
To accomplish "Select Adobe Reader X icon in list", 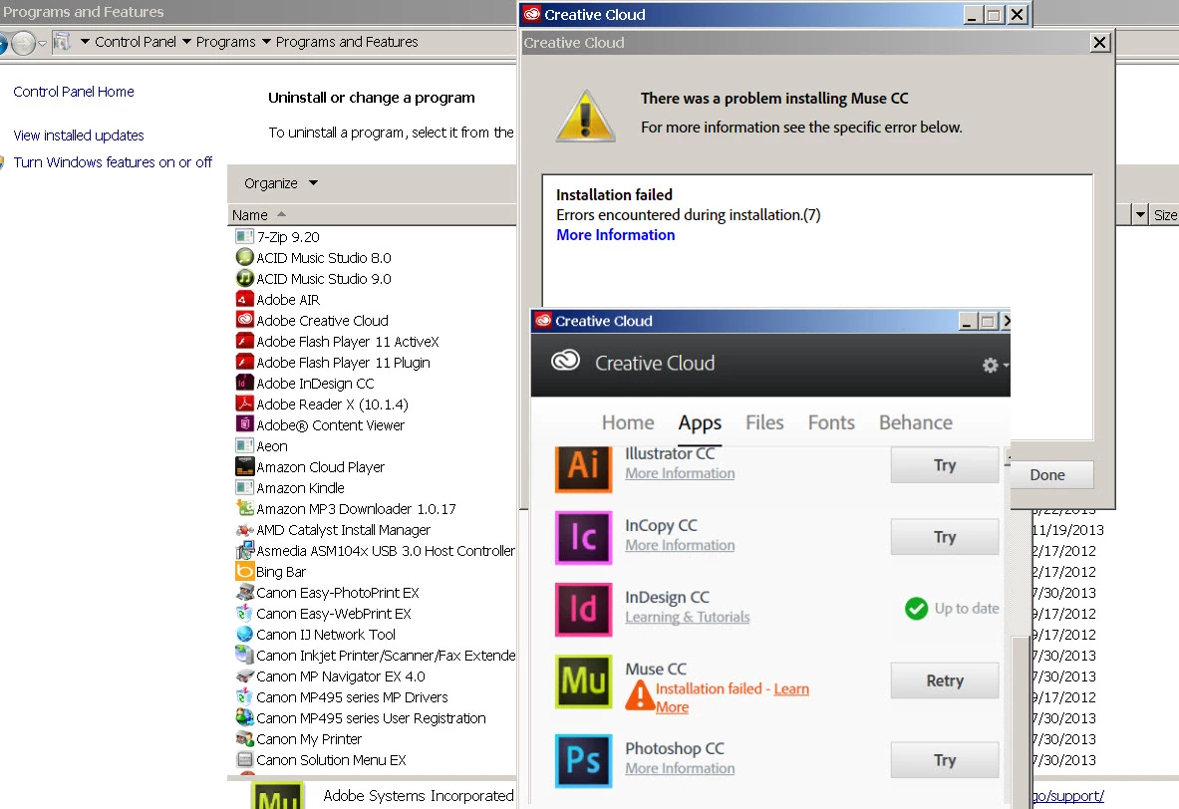I will (244, 404).
